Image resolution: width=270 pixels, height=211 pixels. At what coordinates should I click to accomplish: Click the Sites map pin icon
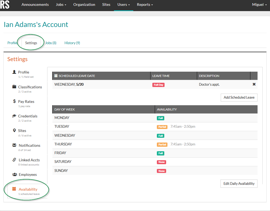(x=15, y=130)
